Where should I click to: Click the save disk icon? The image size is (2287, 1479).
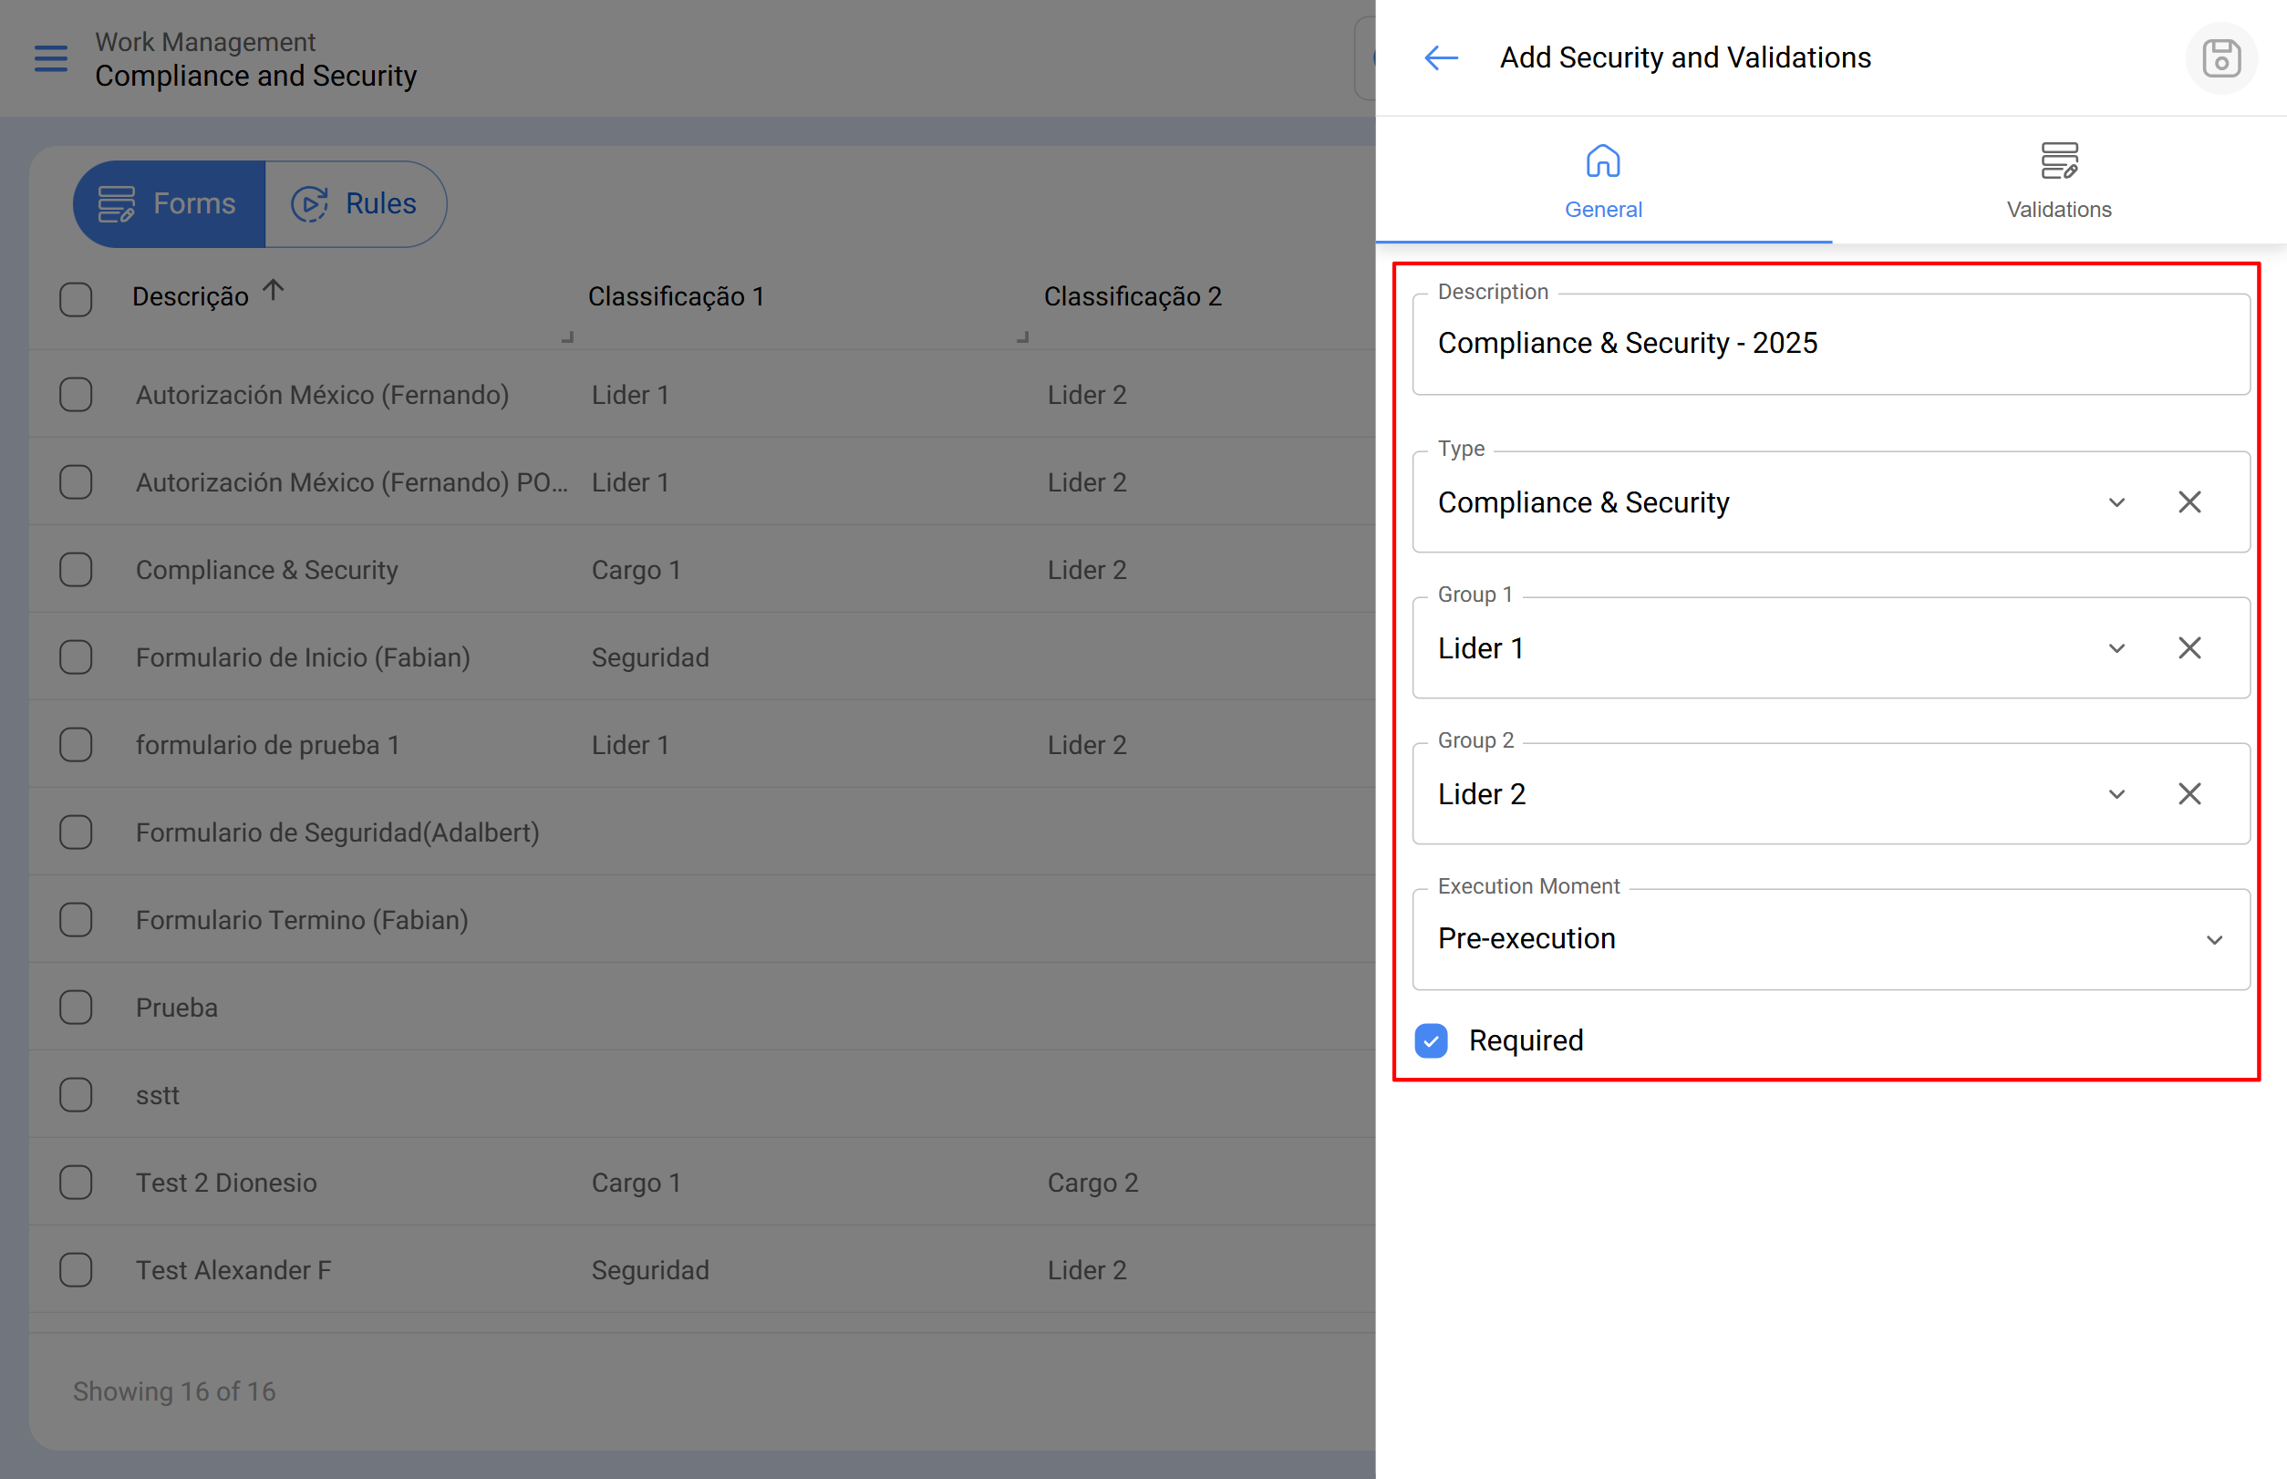coord(2220,58)
